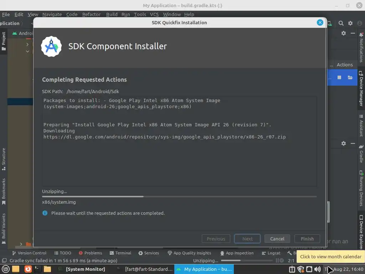The height and width of the screenshot is (274, 365).
Task: Collapse the expanded down-chevron tree node
Action: [x=27, y=51]
